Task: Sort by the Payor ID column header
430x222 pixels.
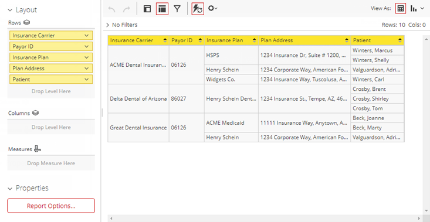Action: point(187,40)
